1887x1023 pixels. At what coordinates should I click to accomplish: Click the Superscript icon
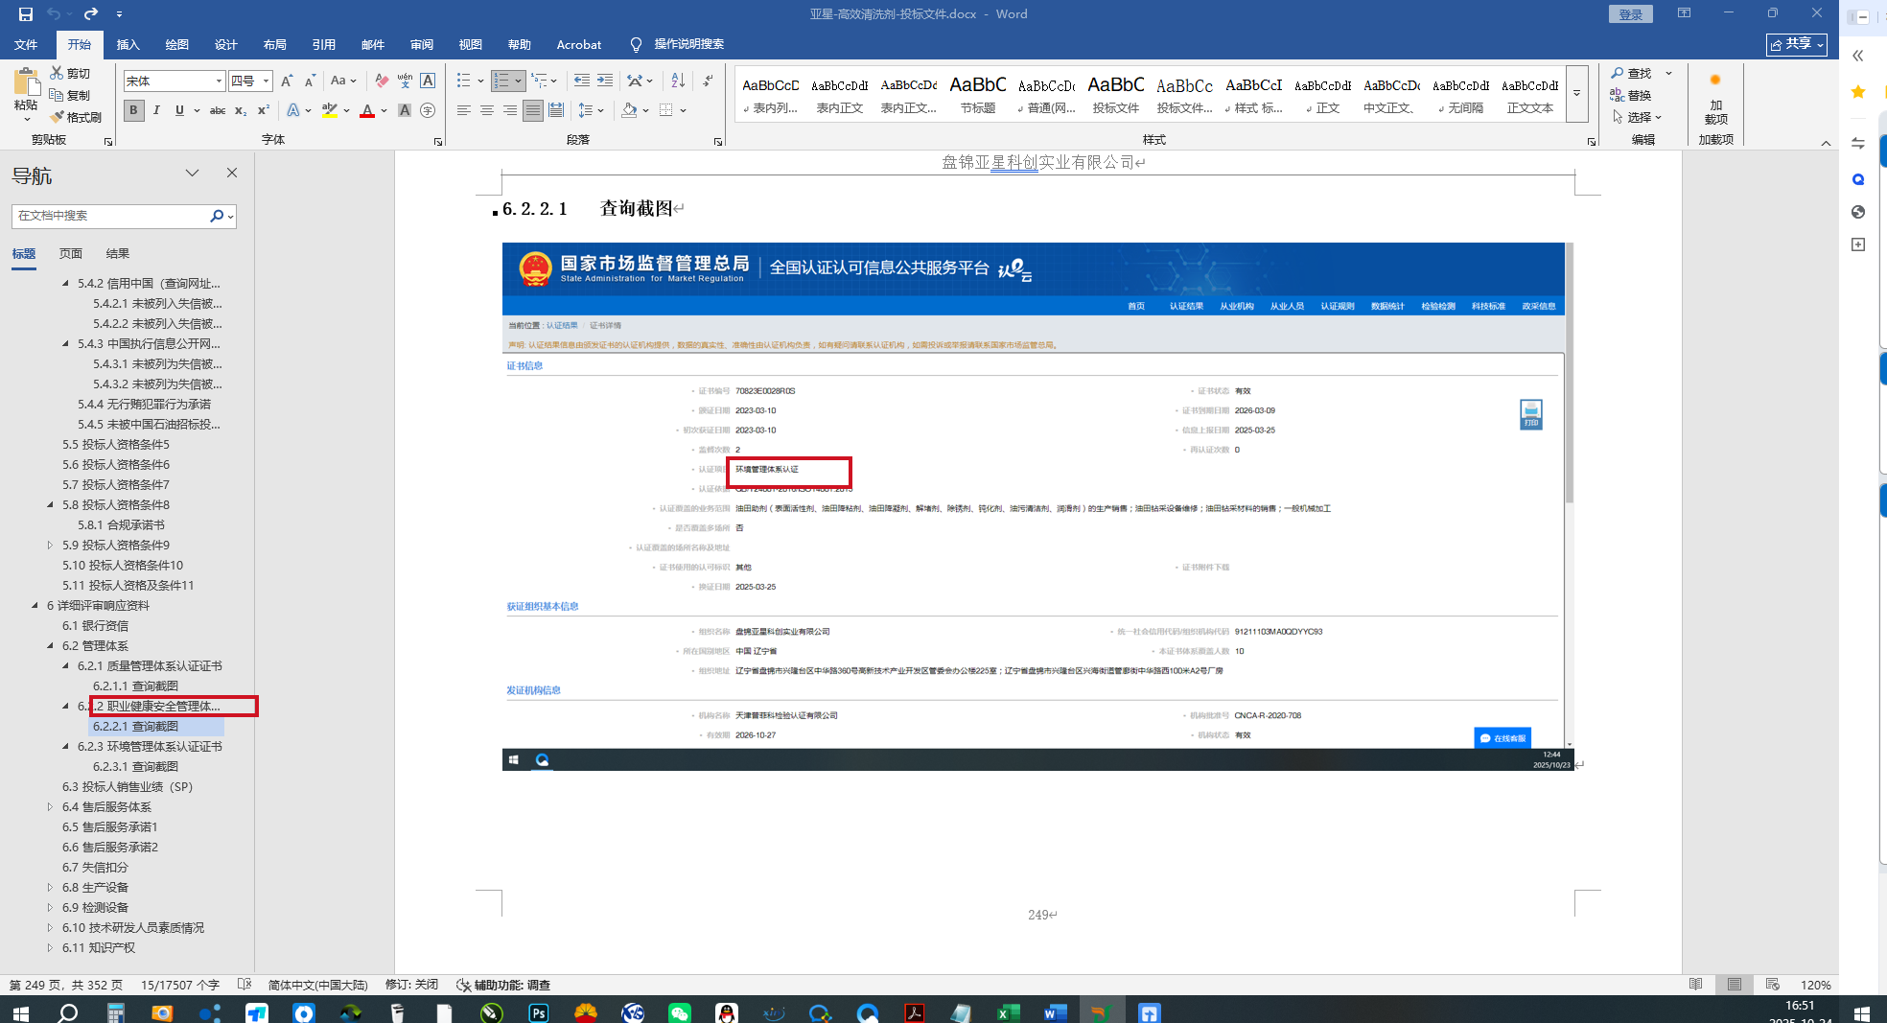coord(264,110)
